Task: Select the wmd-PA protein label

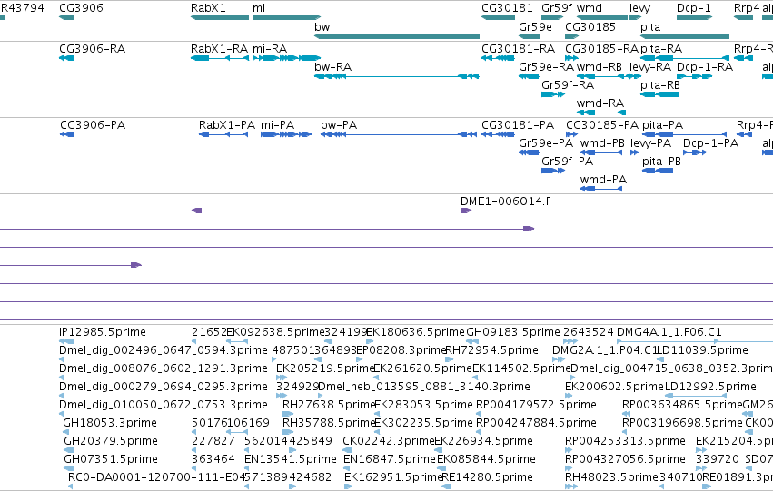Action: pyautogui.click(x=603, y=180)
